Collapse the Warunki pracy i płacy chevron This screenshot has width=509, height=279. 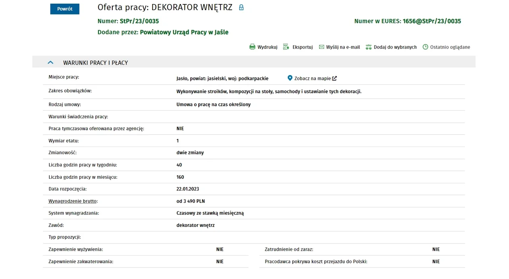(50, 63)
